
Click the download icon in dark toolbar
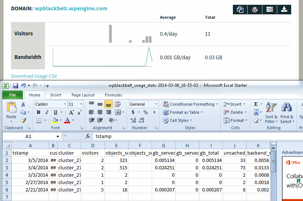coord(284,10)
